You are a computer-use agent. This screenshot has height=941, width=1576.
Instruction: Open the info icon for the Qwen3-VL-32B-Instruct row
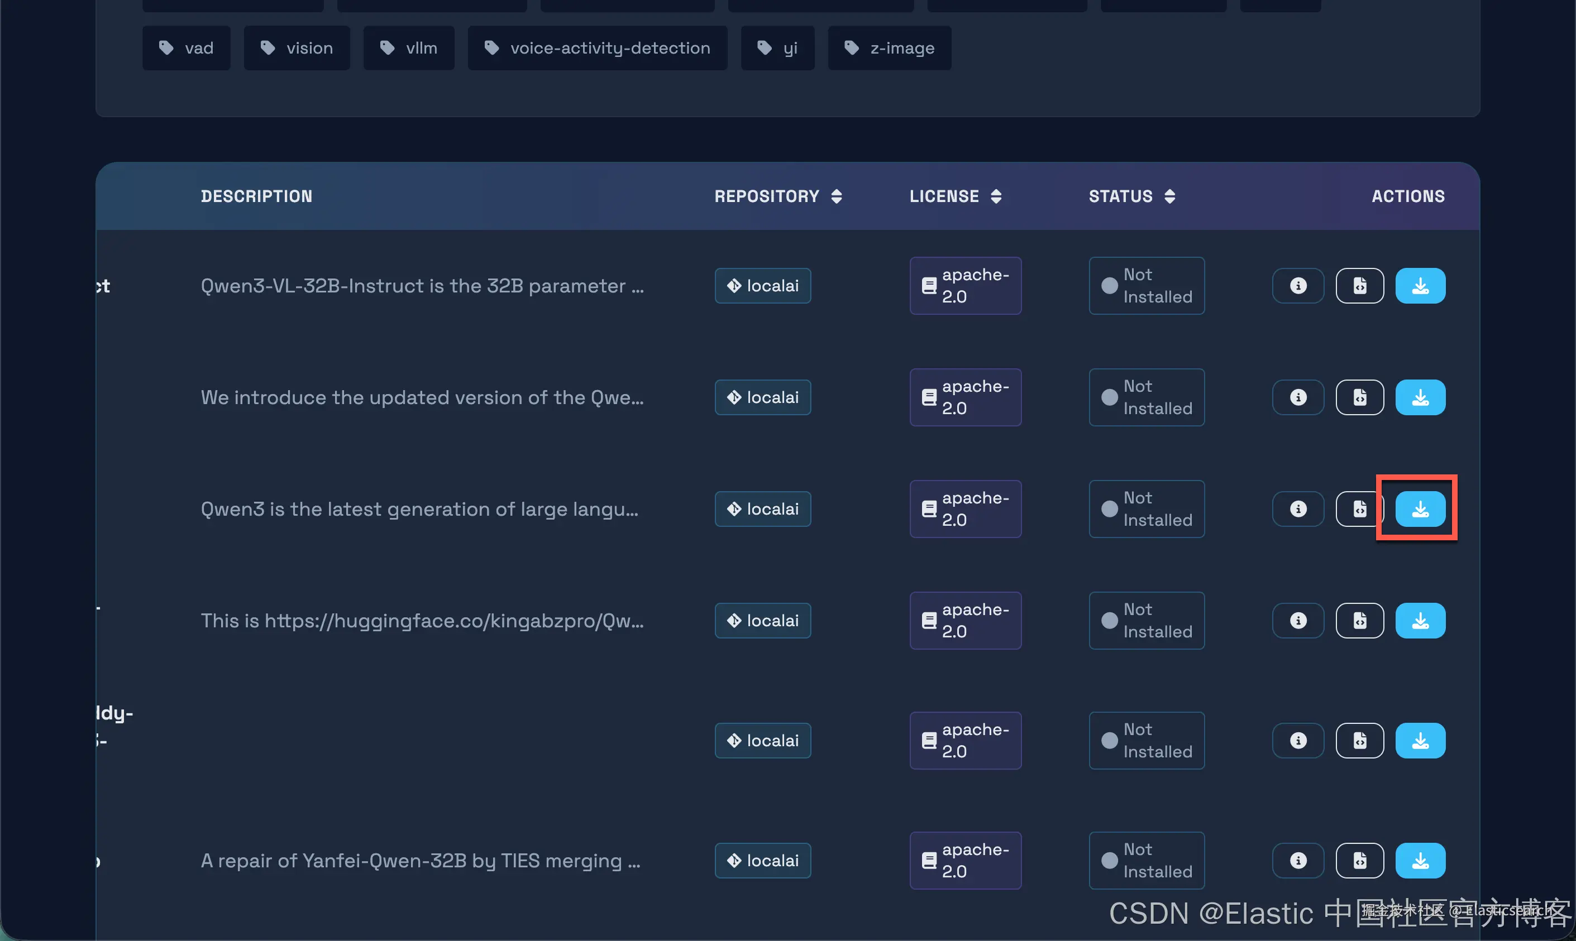(1298, 286)
